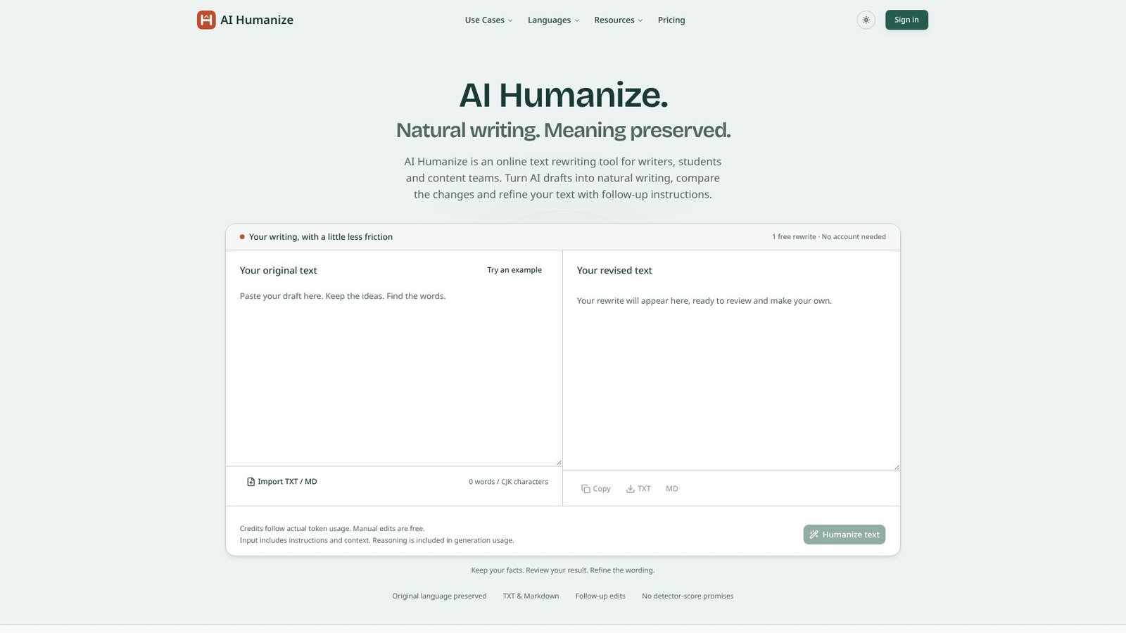1126x633 pixels.
Task: Click the 'Your revised text' heading
Action: [614, 271]
